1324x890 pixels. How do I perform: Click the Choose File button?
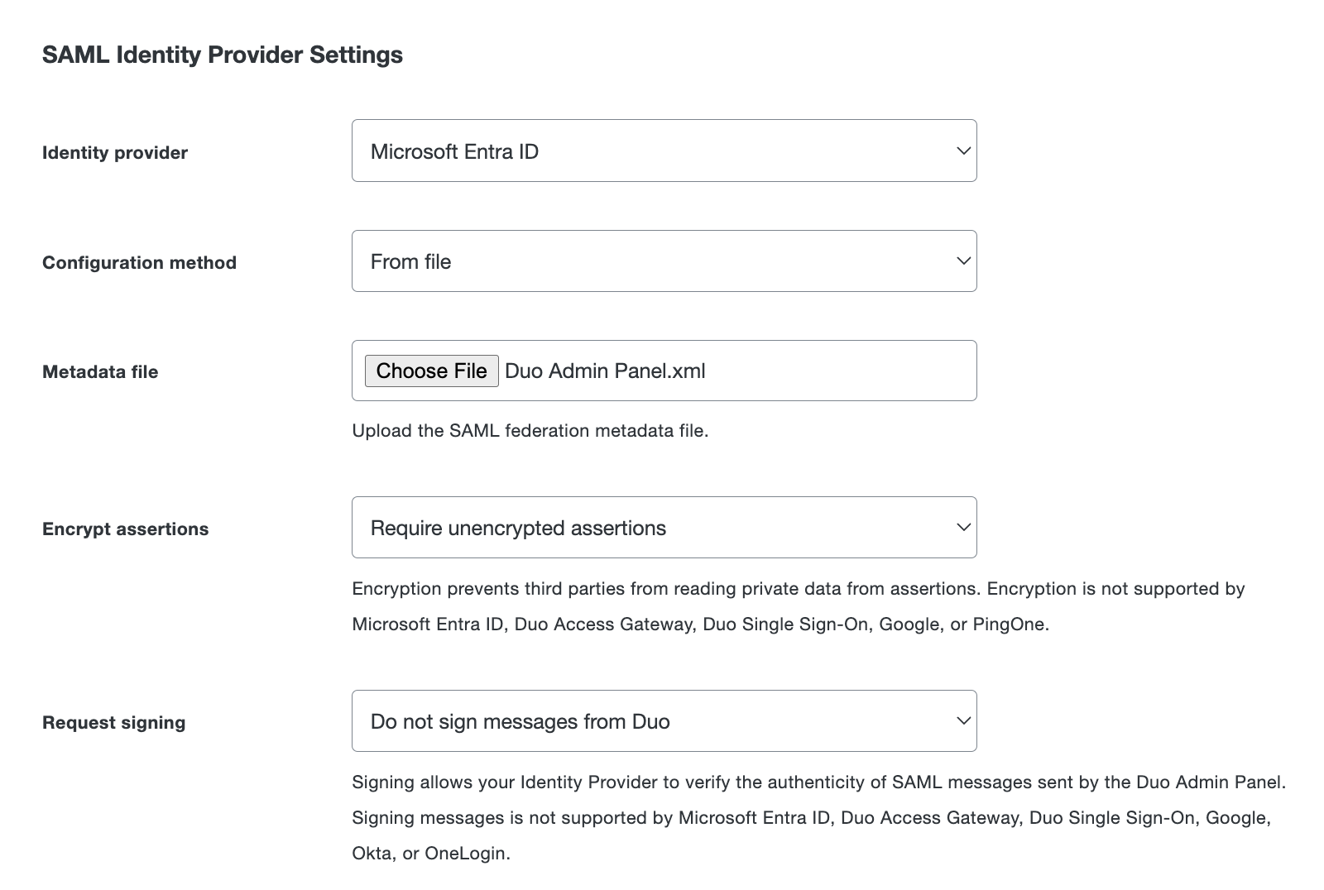tap(431, 371)
